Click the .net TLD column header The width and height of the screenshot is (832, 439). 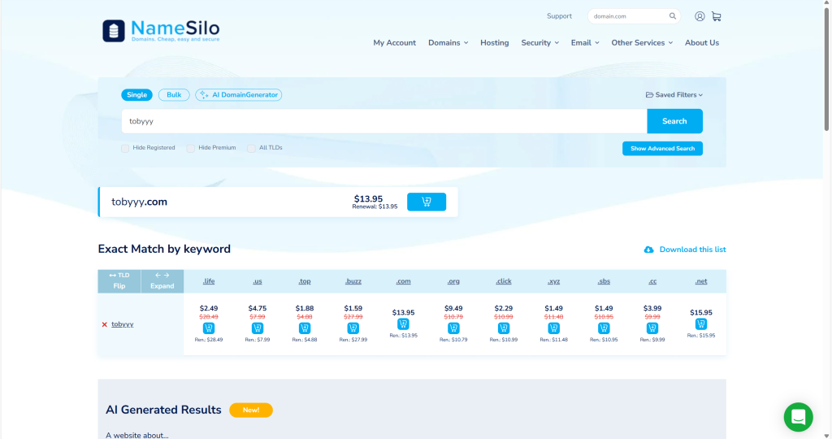point(701,281)
